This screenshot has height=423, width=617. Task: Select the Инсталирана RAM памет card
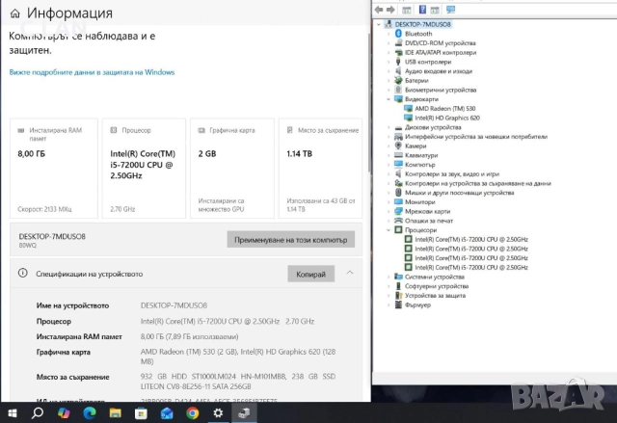tap(54, 169)
